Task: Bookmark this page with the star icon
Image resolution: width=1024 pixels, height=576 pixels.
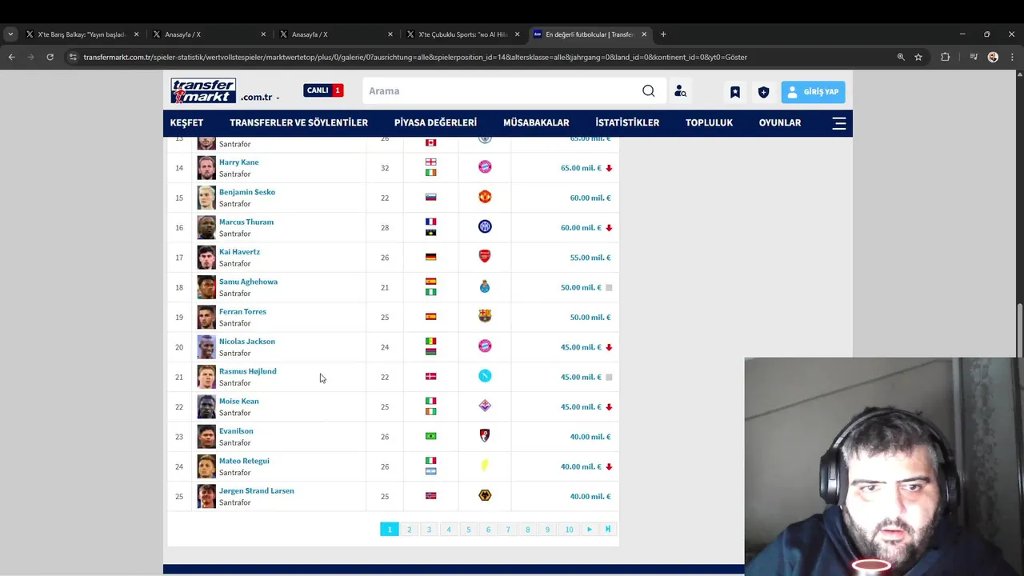Action: tap(918, 57)
